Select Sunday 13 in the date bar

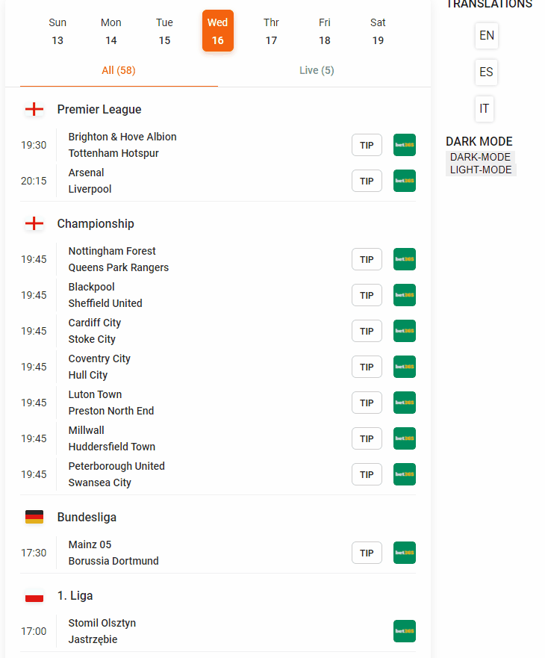(57, 31)
